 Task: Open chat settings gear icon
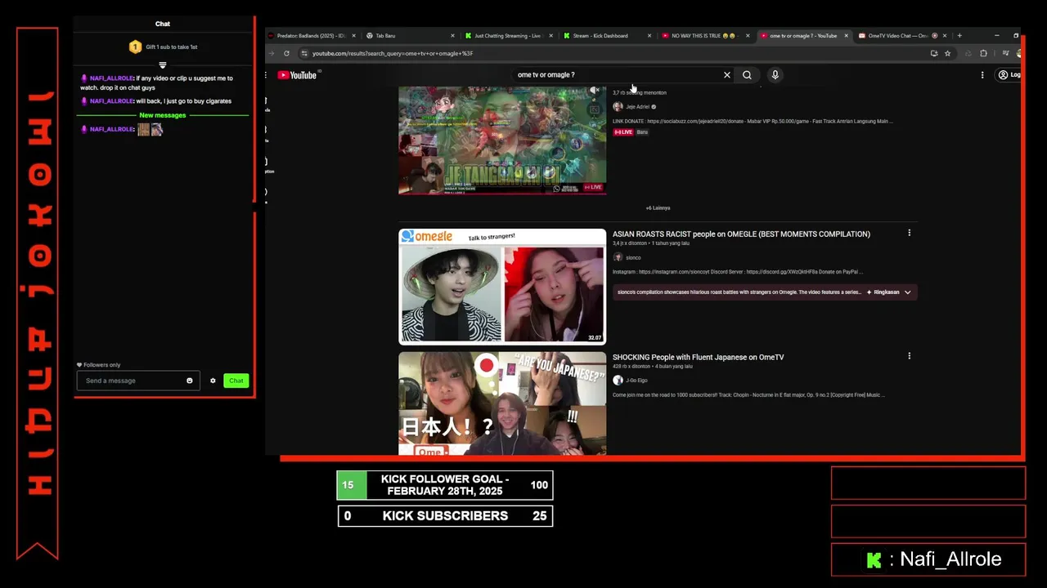click(213, 381)
